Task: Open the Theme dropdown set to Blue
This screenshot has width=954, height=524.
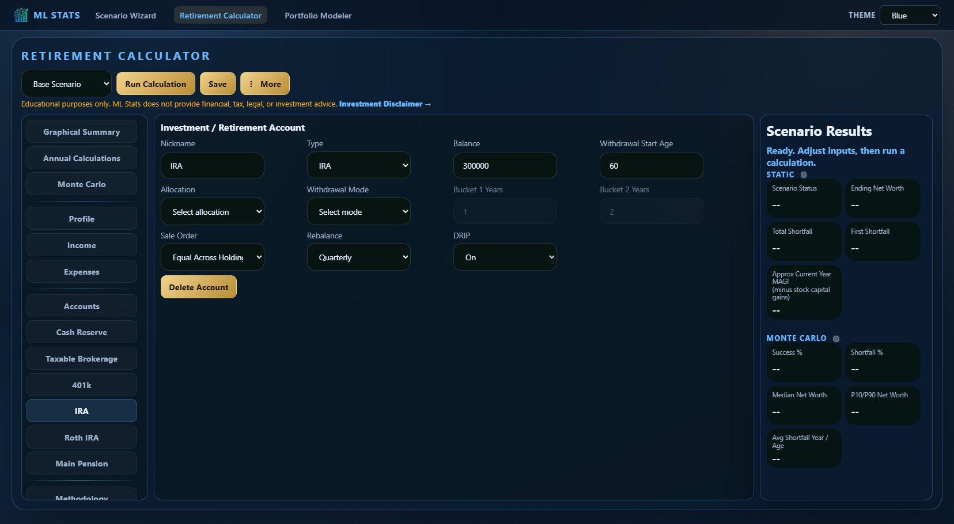Action: click(910, 16)
